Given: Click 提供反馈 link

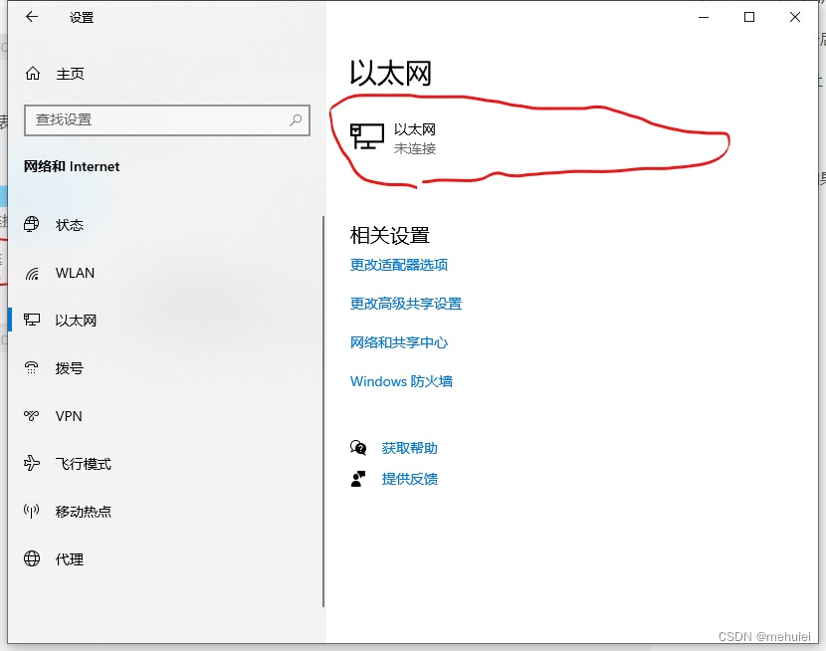Looking at the screenshot, I should pyautogui.click(x=409, y=479).
